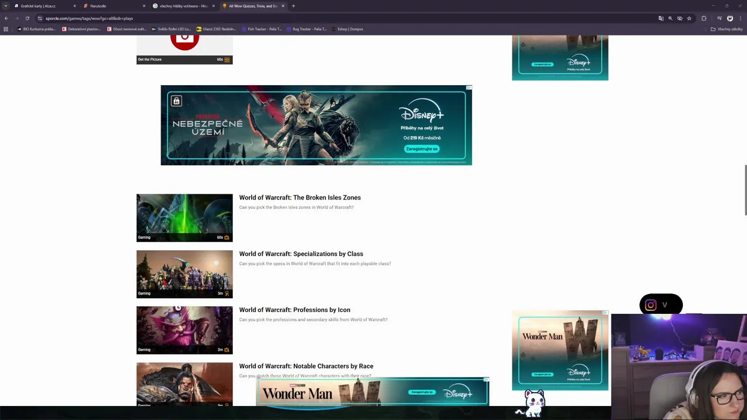Open the translate page icon
747x420 pixels.
click(x=661, y=18)
